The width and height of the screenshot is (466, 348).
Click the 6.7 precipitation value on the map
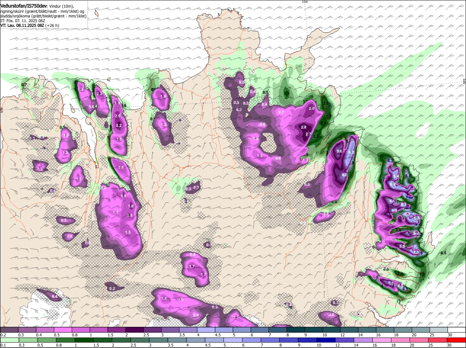tap(391, 161)
